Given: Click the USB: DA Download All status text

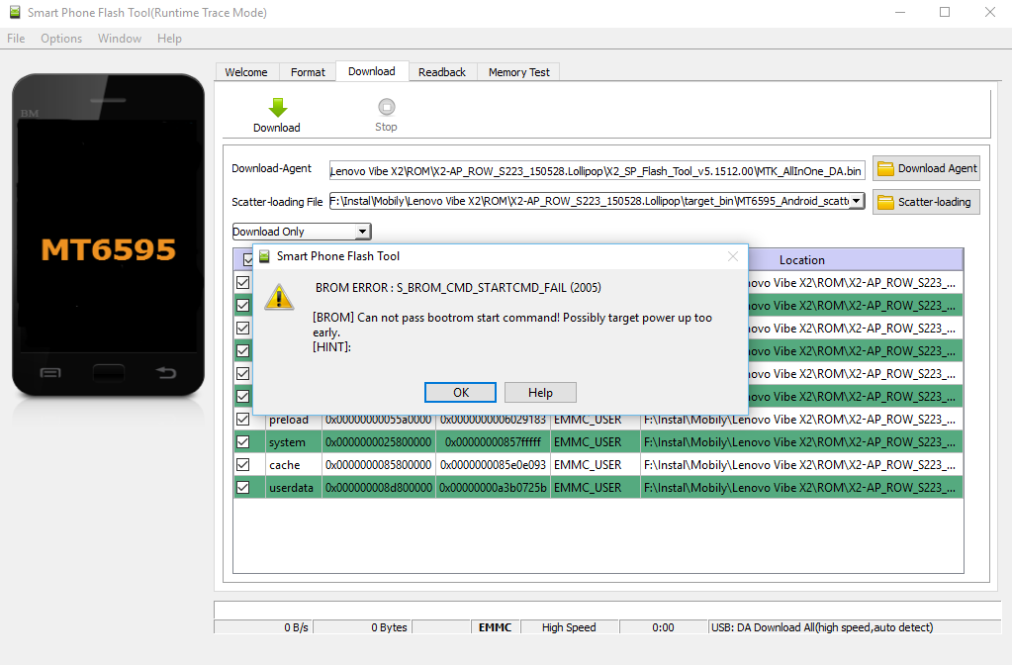Looking at the screenshot, I should point(822,627).
